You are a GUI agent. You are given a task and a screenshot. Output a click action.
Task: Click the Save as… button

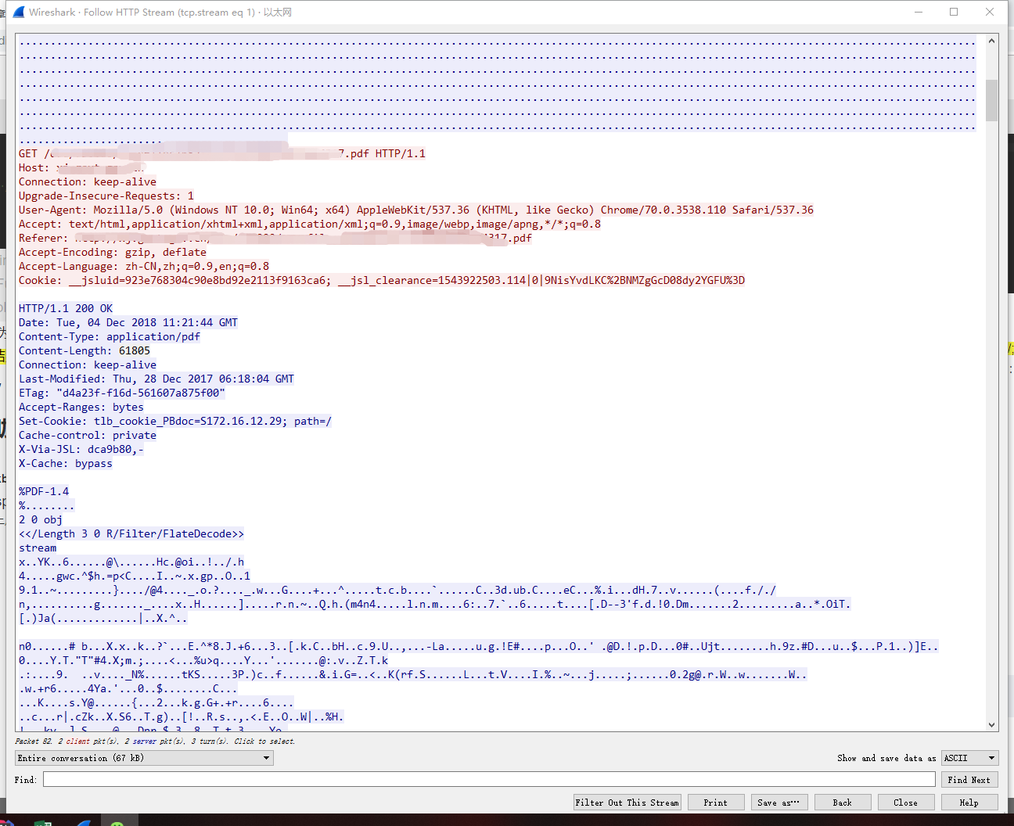(x=779, y=803)
